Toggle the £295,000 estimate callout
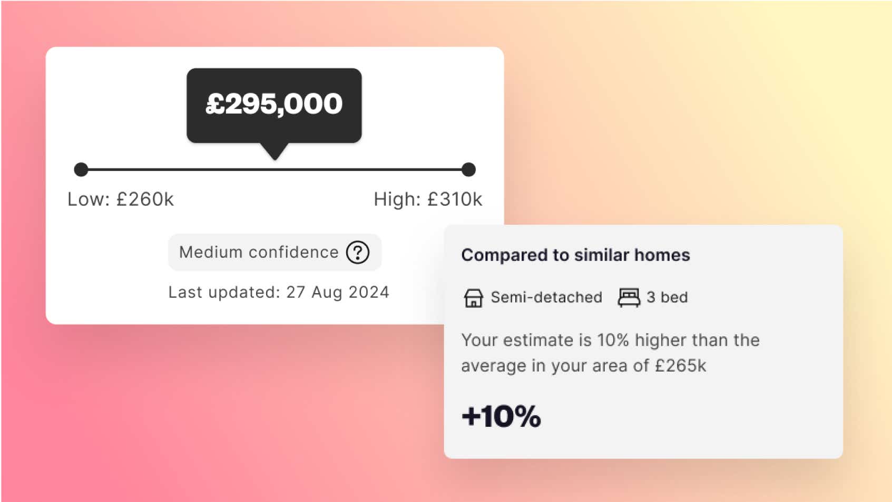This screenshot has height=502, width=892. pos(275,104)
